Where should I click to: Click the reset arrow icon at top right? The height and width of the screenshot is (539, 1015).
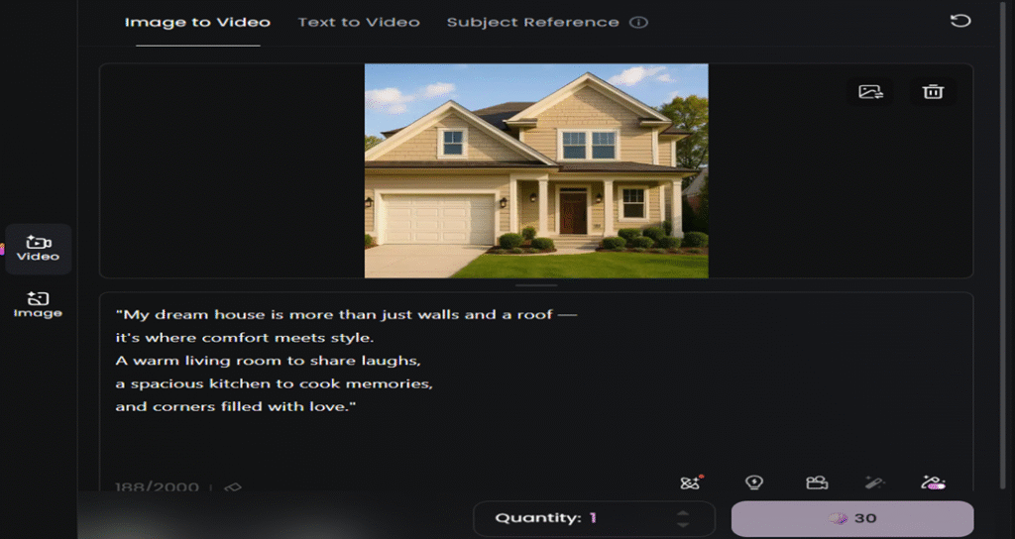coord(959,21)
